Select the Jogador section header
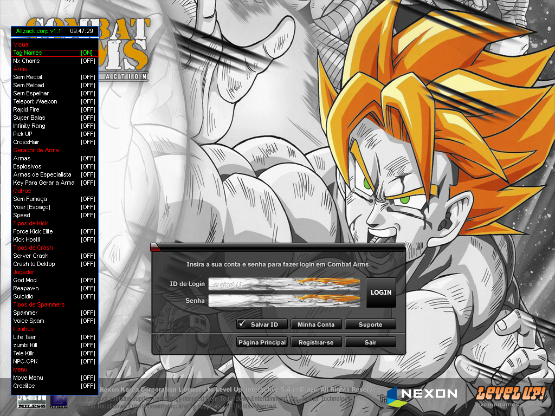 [x=23, y=272]
